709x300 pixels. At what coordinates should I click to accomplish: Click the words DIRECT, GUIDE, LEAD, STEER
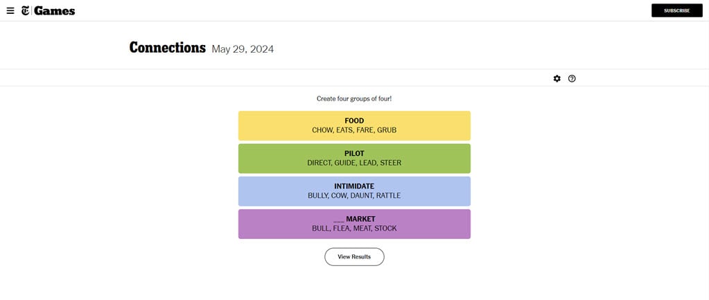click(354, 163)
